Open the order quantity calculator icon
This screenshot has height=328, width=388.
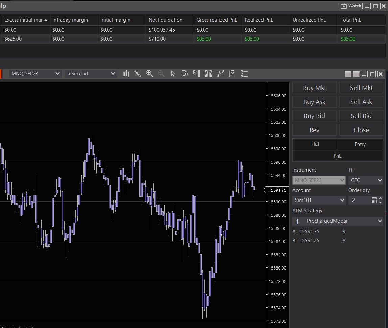[374, 200]
